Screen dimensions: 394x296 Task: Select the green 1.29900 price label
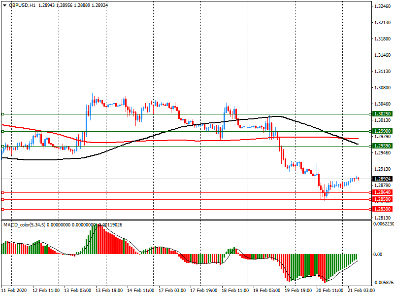[382, 131]
